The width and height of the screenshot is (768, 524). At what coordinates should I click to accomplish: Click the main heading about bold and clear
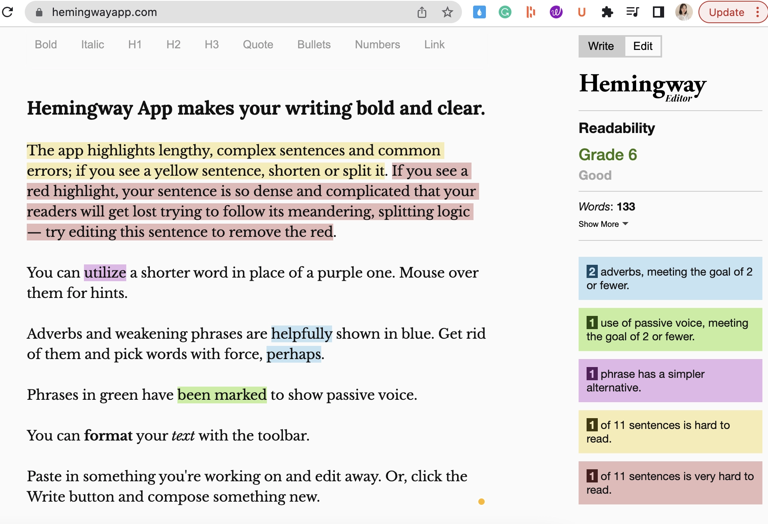pyautogui.click(x=256, y=108)
